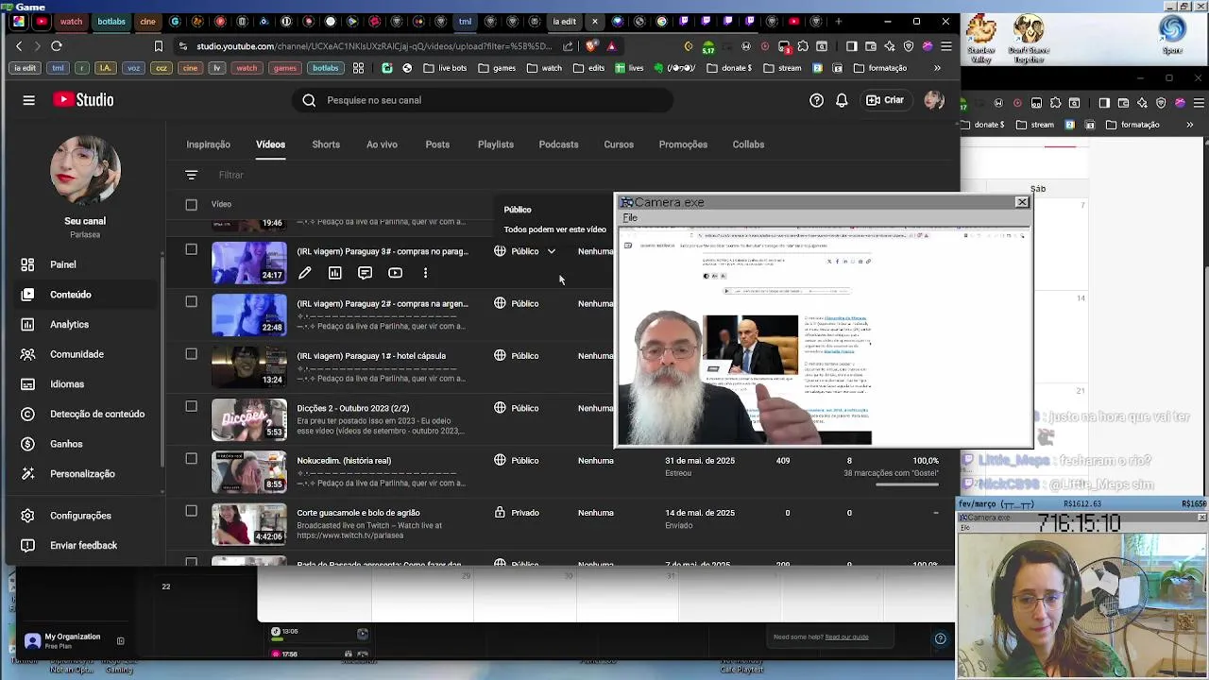The width and height of the screenshot is (1209, 680).
Task: Click the Ganhos dollar icon in sidebar
Action: tap(27, 444)
